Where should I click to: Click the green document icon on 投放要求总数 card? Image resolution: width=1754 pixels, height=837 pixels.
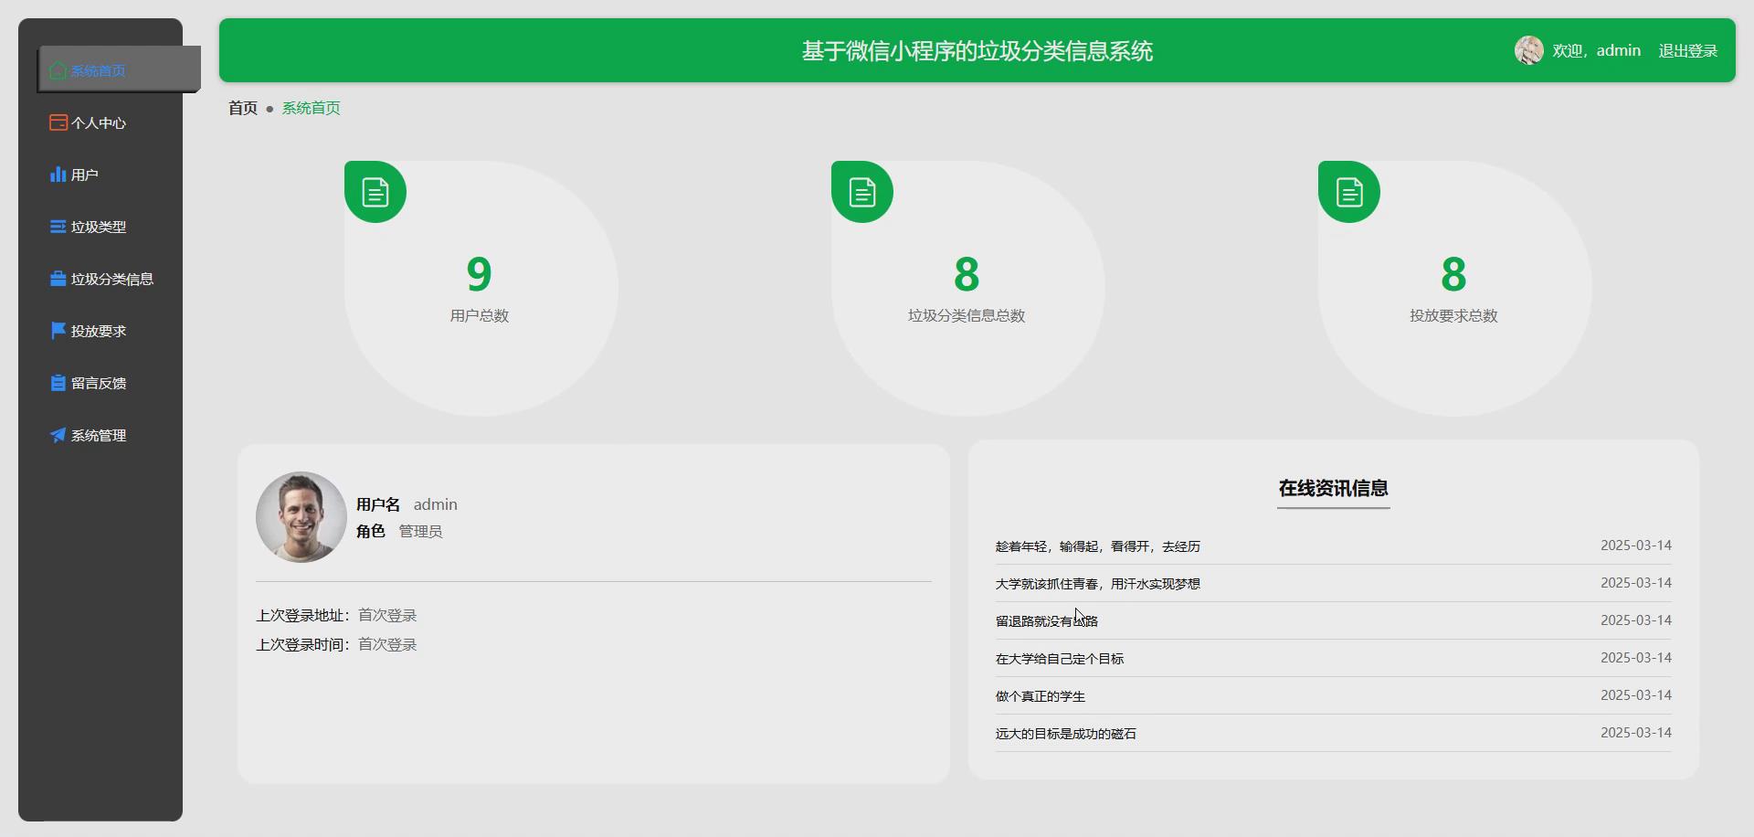(x=1349, y=191)
